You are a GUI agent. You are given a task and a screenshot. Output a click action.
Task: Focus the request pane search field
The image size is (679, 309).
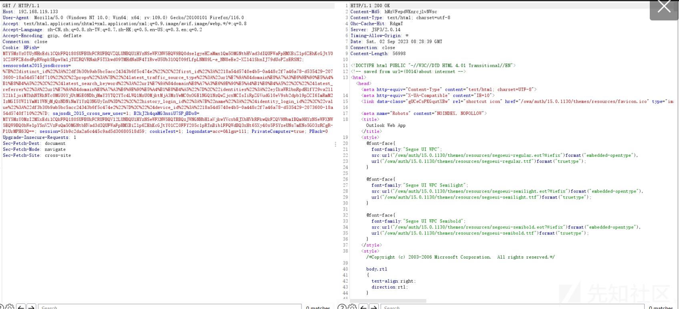[x=170, y=307]
